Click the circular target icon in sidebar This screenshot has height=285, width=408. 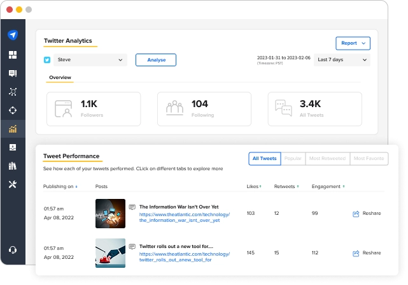[13, 110]
